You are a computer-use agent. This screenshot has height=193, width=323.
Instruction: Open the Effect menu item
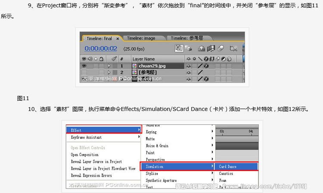coord(104,130)
